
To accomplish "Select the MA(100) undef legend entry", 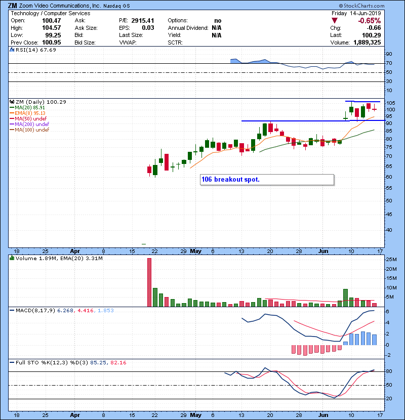I will [x=29, y=130].
